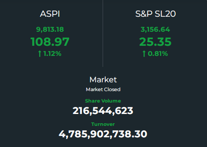Screen dimensions: 207x147
Task: Click the ASPI index heading
Action: pyautogui.click(x=50, y=14)
